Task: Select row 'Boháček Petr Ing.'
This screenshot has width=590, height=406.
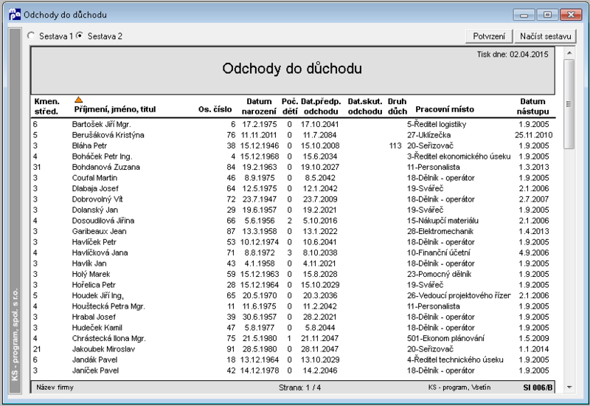Action: click(293, 156)
